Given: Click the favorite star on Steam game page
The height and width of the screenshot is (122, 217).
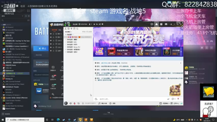Looking at the screenshot, I should coord(211,48).
